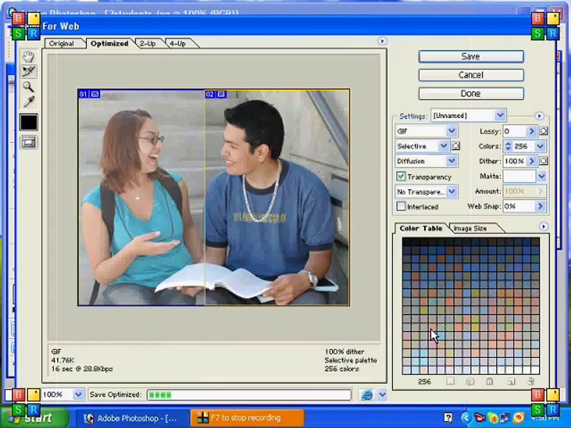Click the '256 colors' info text
The image size is (571, 428).
341,369
